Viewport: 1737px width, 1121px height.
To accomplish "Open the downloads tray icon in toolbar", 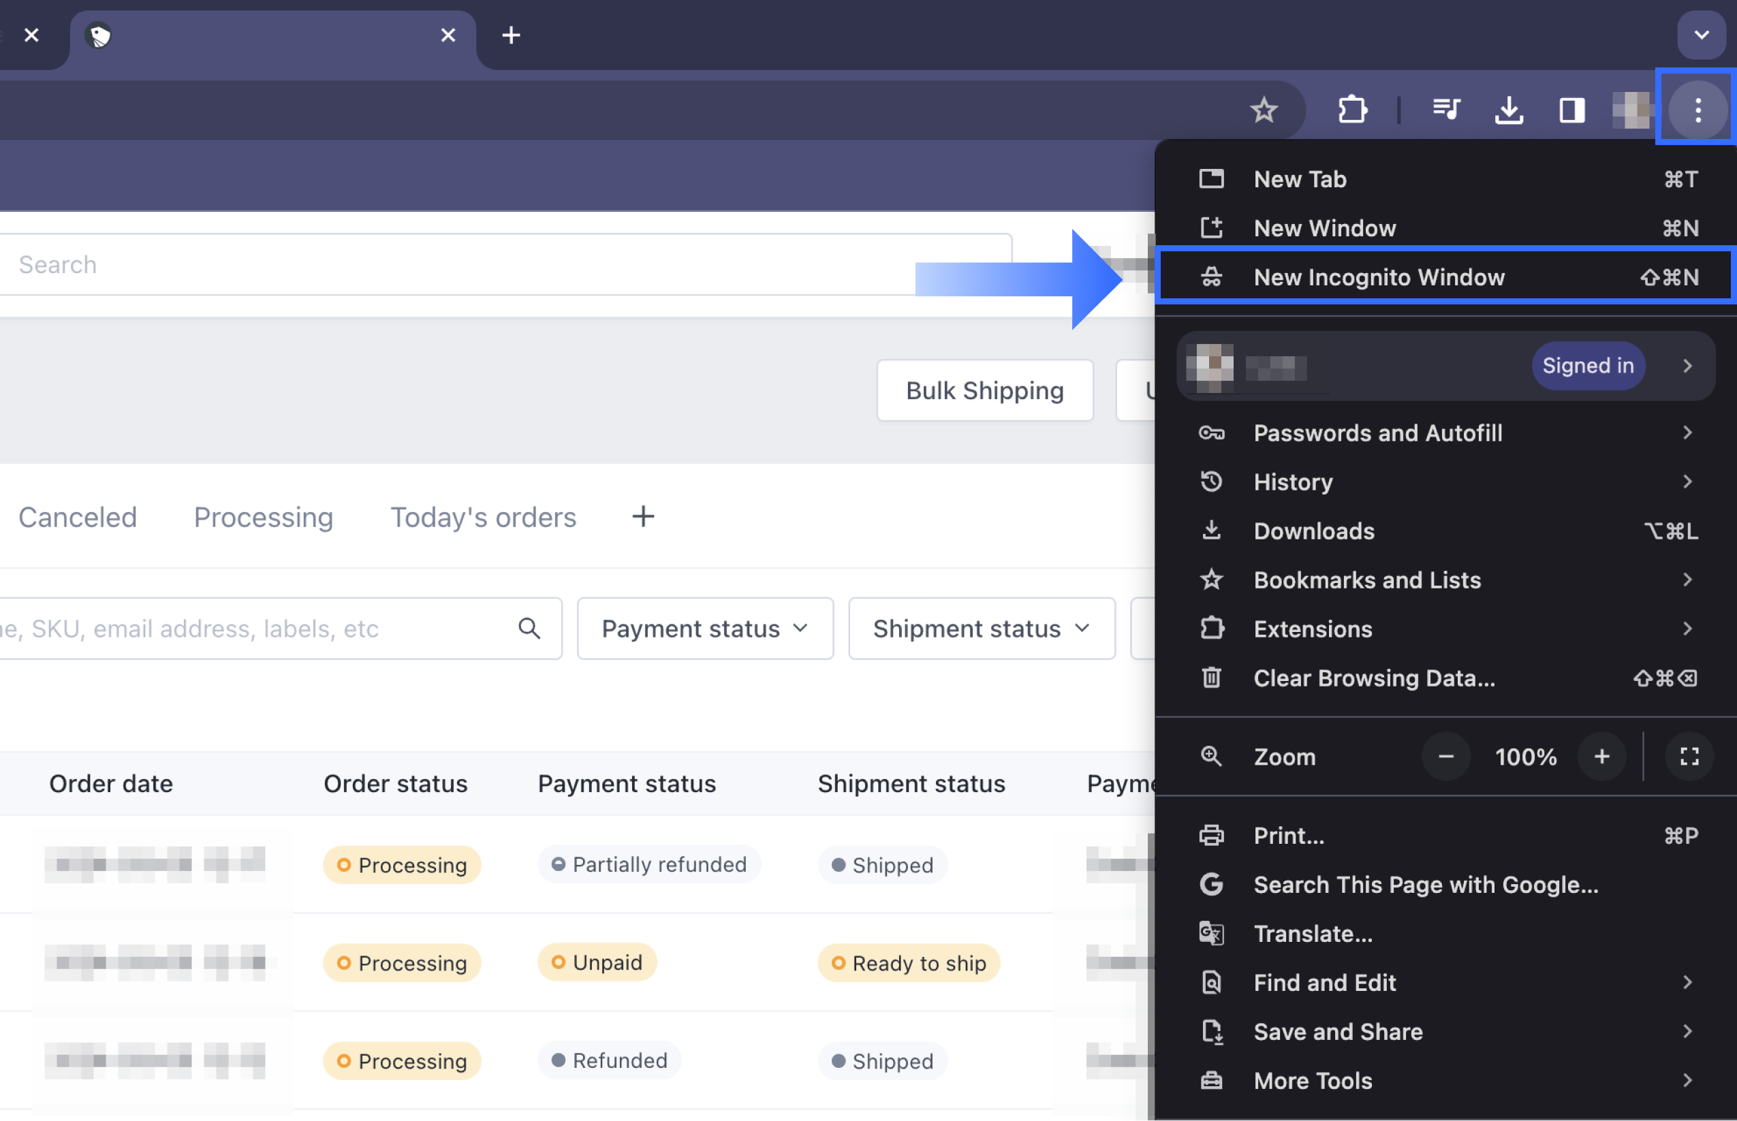I will (1509, 110).
